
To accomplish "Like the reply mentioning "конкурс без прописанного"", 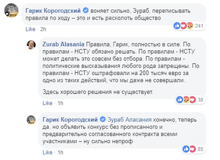I will [47, 152].
